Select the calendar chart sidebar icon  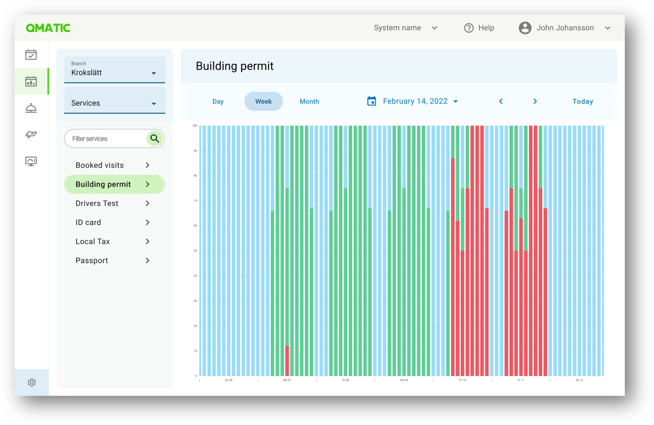point(31,81)
